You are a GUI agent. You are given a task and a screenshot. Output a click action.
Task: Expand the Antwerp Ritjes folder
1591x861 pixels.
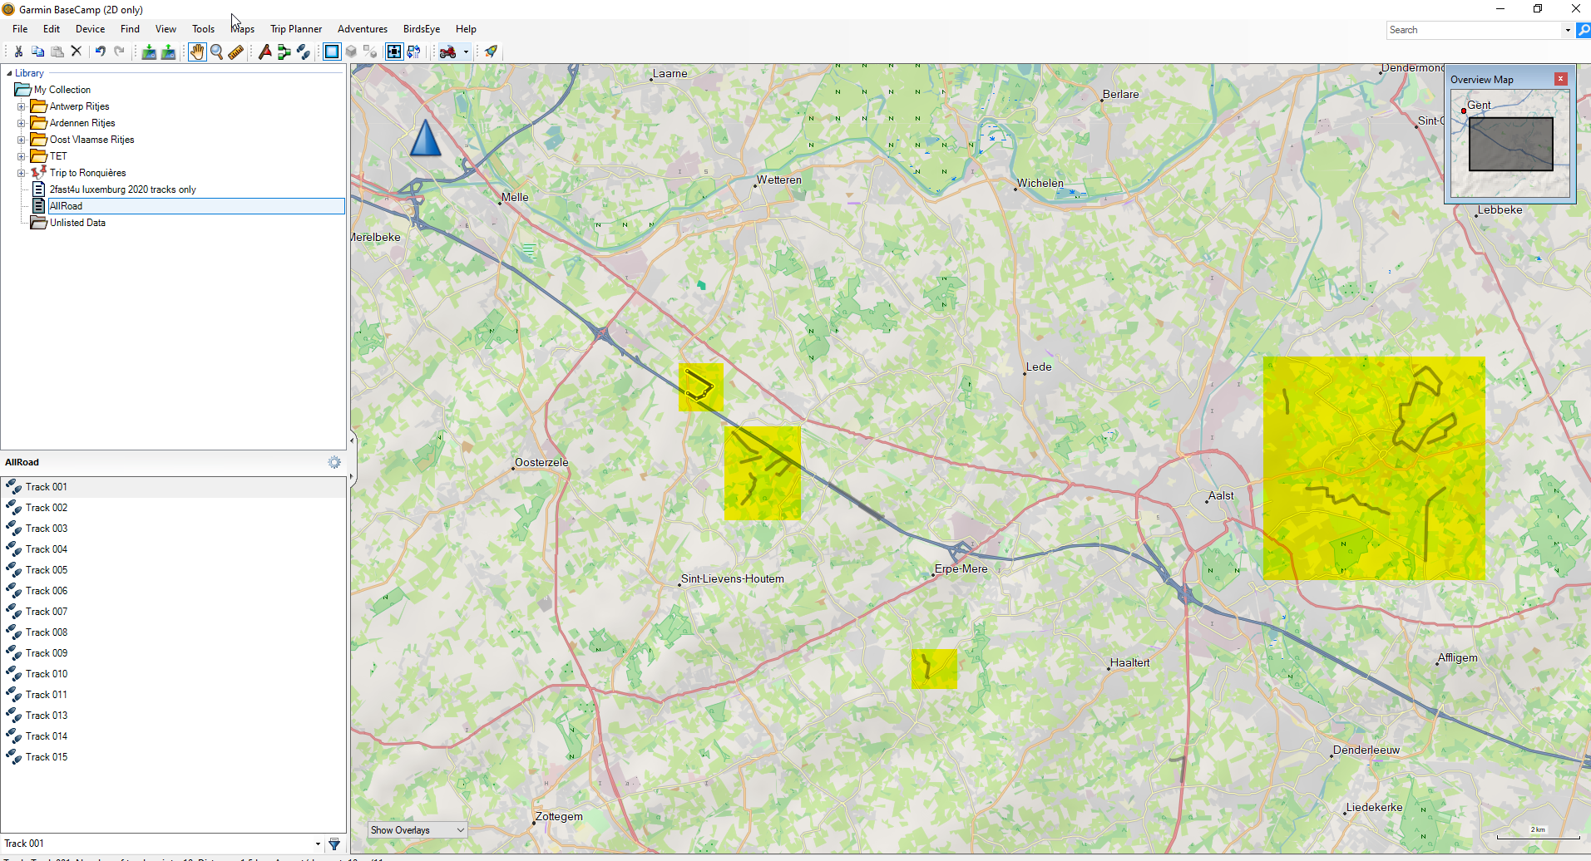click(x=22, y=106)
